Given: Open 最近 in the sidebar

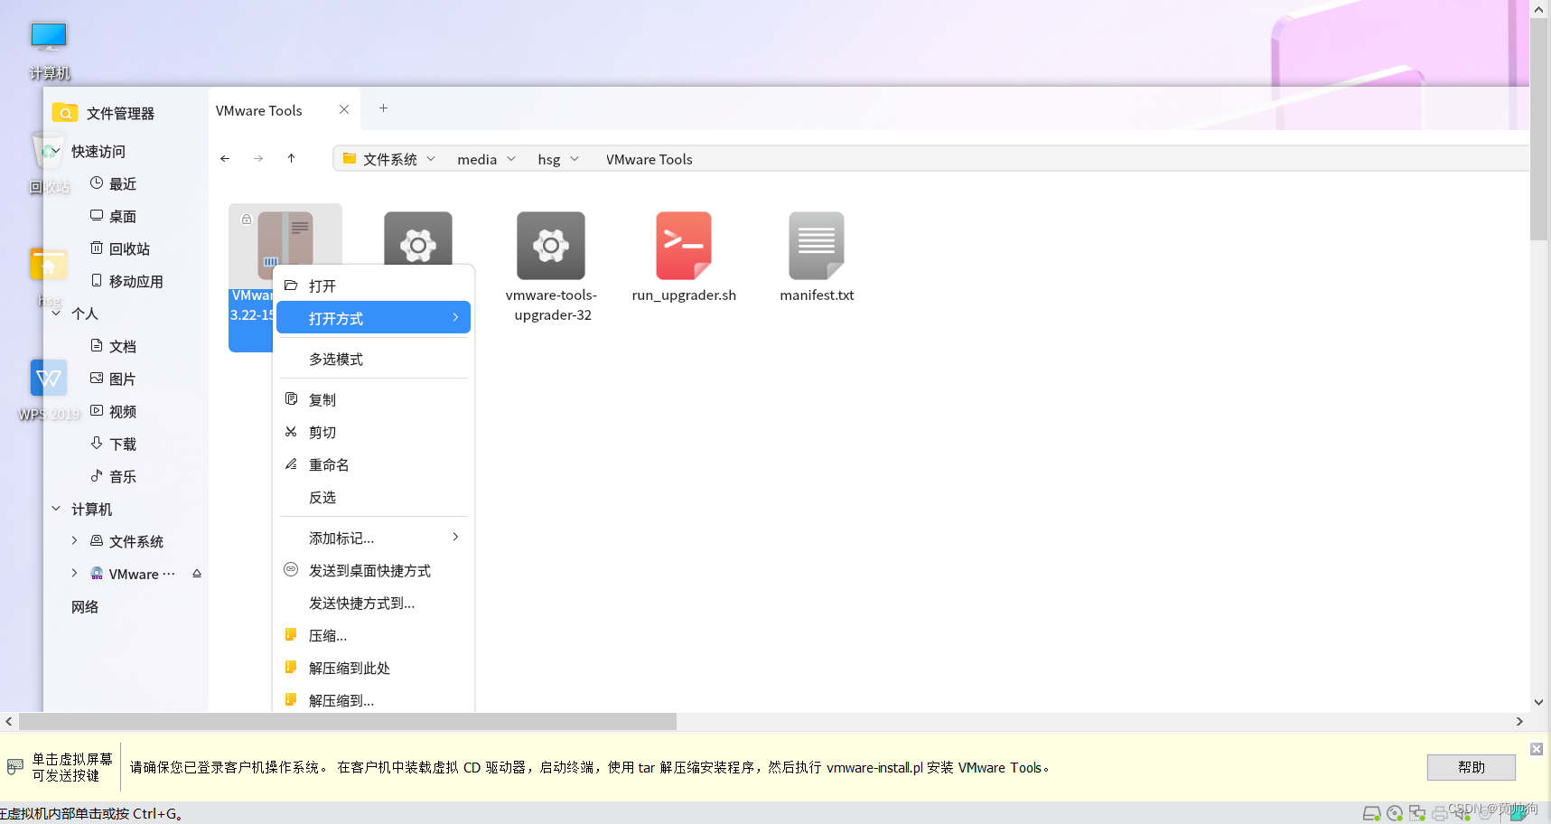Looking at the screenshot, I should point(114,183).
